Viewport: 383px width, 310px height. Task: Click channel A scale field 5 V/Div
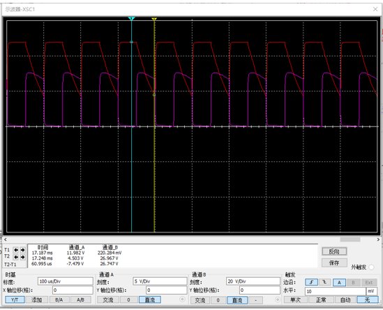tap(160, 281)
